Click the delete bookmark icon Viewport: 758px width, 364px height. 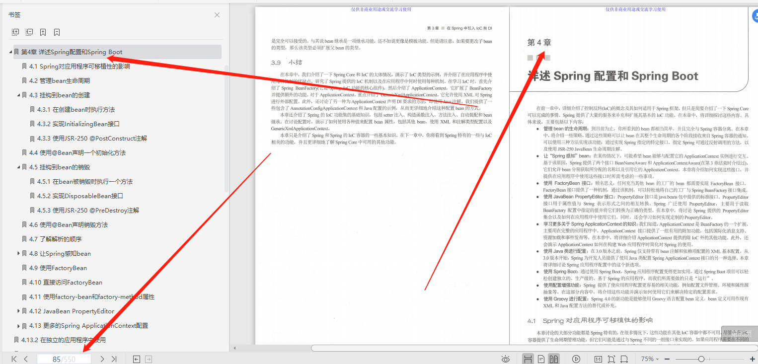(57, 32)
